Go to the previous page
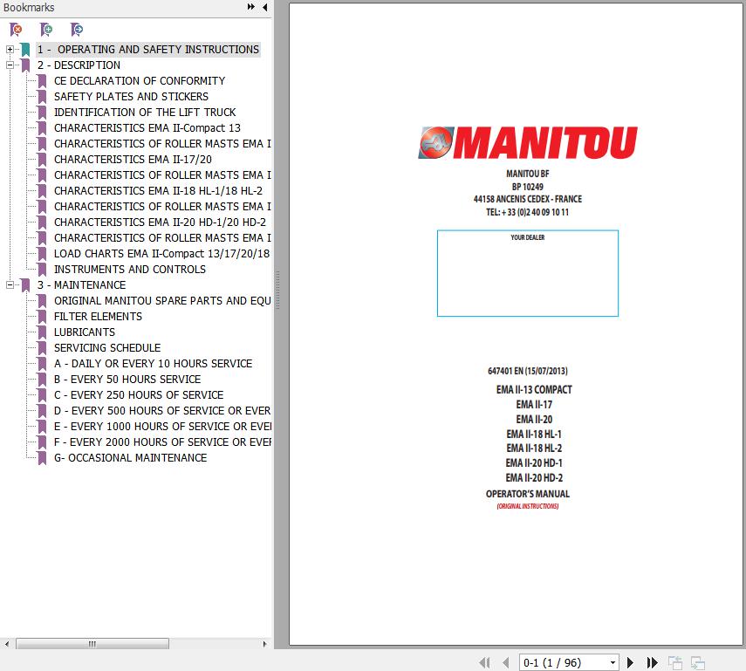This screenshot has height=671, width=746. click(x=506, y=662)
